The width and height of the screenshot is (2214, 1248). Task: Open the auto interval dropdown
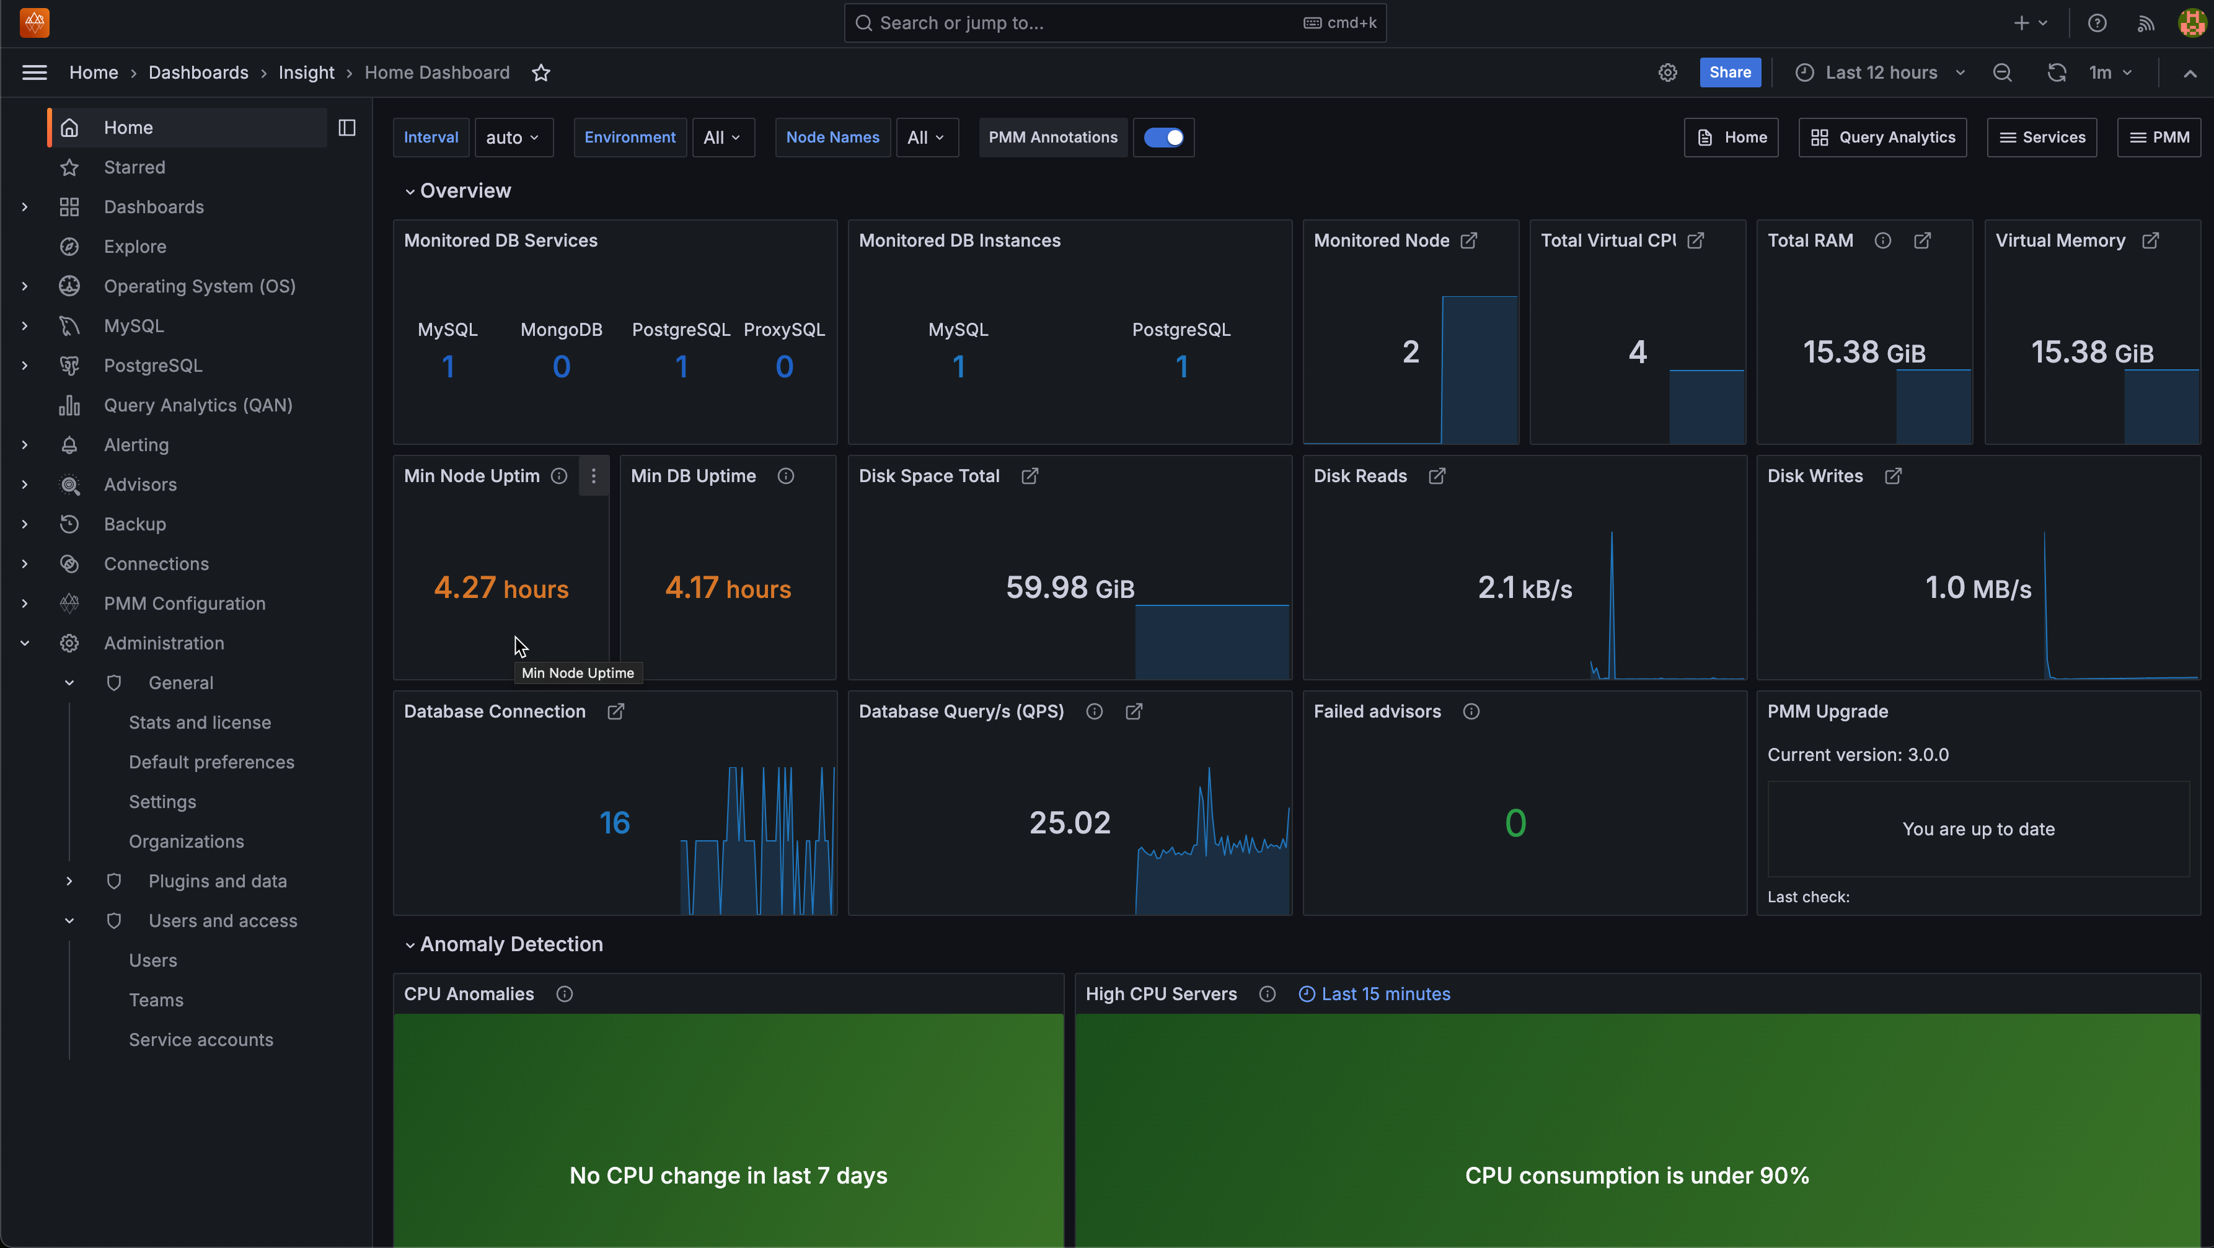(x=513, y=137)
